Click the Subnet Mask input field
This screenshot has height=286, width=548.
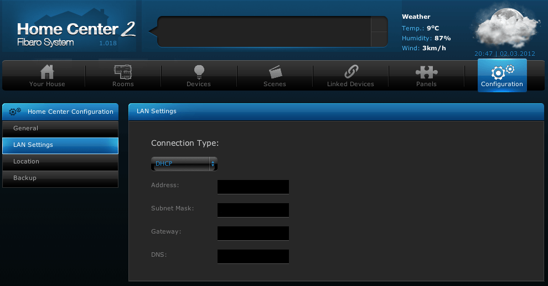click(x=253, y=210)
